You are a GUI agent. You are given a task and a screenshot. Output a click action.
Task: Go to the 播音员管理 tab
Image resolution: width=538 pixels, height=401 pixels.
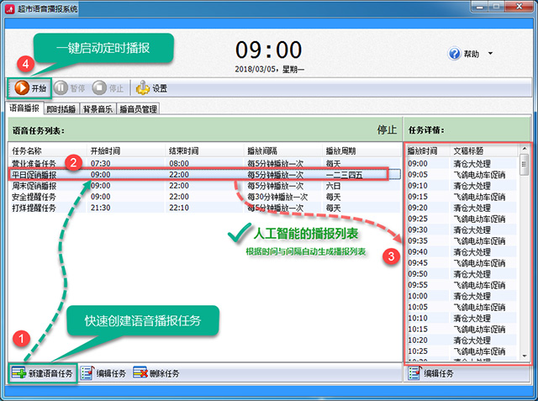(138, 108)
